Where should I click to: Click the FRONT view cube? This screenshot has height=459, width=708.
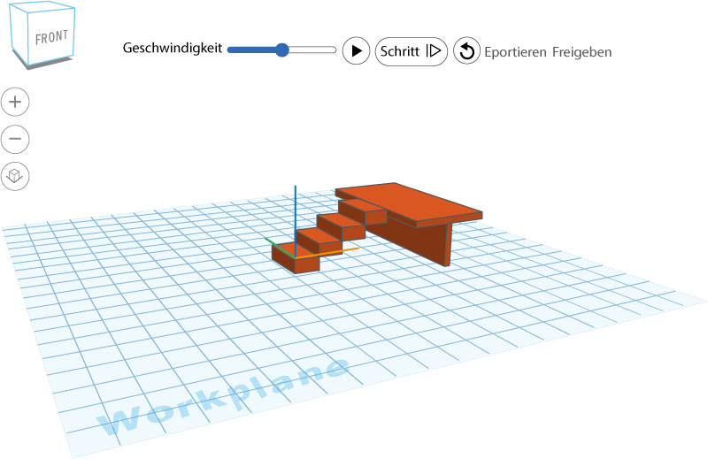click(x=42, y=35)
